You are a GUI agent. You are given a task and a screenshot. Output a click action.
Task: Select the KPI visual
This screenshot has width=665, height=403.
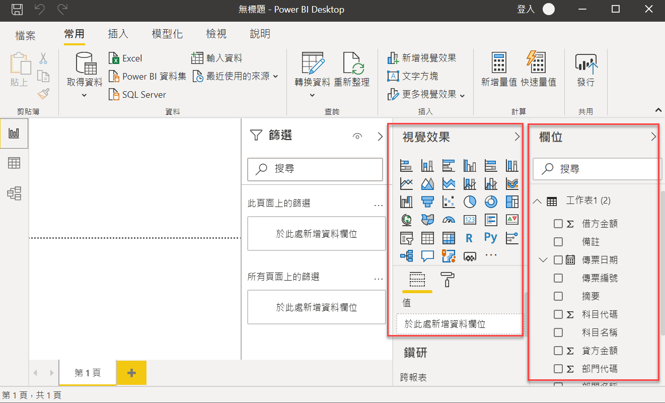click(x=512, y=220)
